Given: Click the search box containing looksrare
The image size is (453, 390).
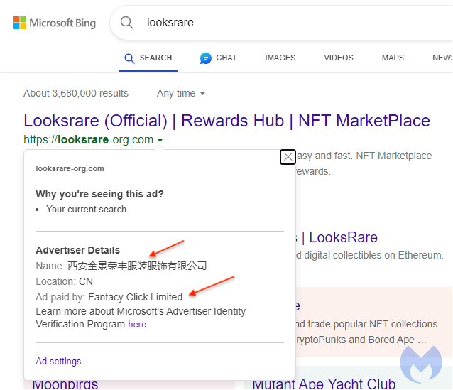Looking at the screenshot, I should (x=281, y=23).
